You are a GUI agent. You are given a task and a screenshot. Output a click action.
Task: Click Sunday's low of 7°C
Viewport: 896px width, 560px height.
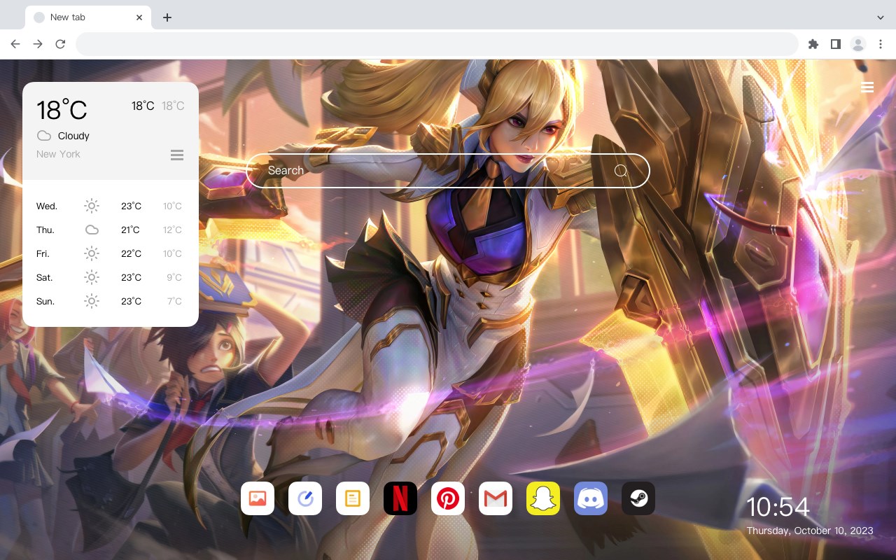tap(174, 301)
